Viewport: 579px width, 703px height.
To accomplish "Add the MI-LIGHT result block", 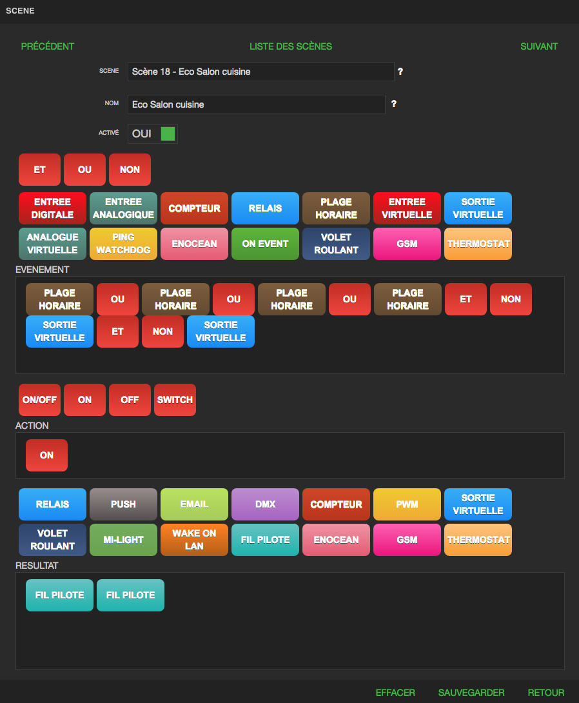I will click(x=123, y=540).
